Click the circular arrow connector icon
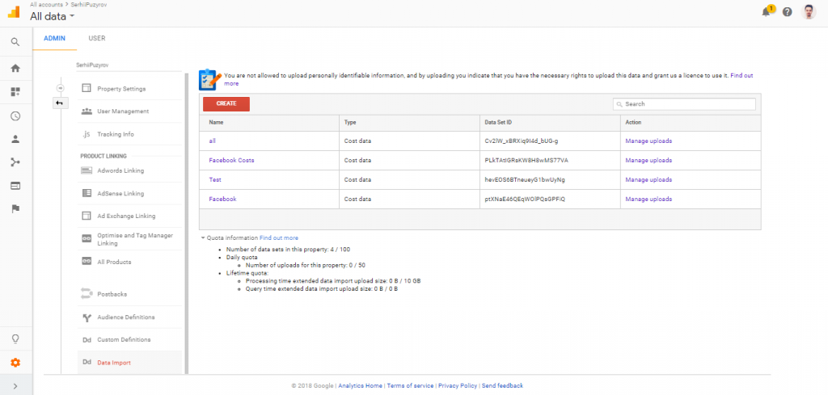The height and width of the screenshot is (395, 828). tap(60, 87)
